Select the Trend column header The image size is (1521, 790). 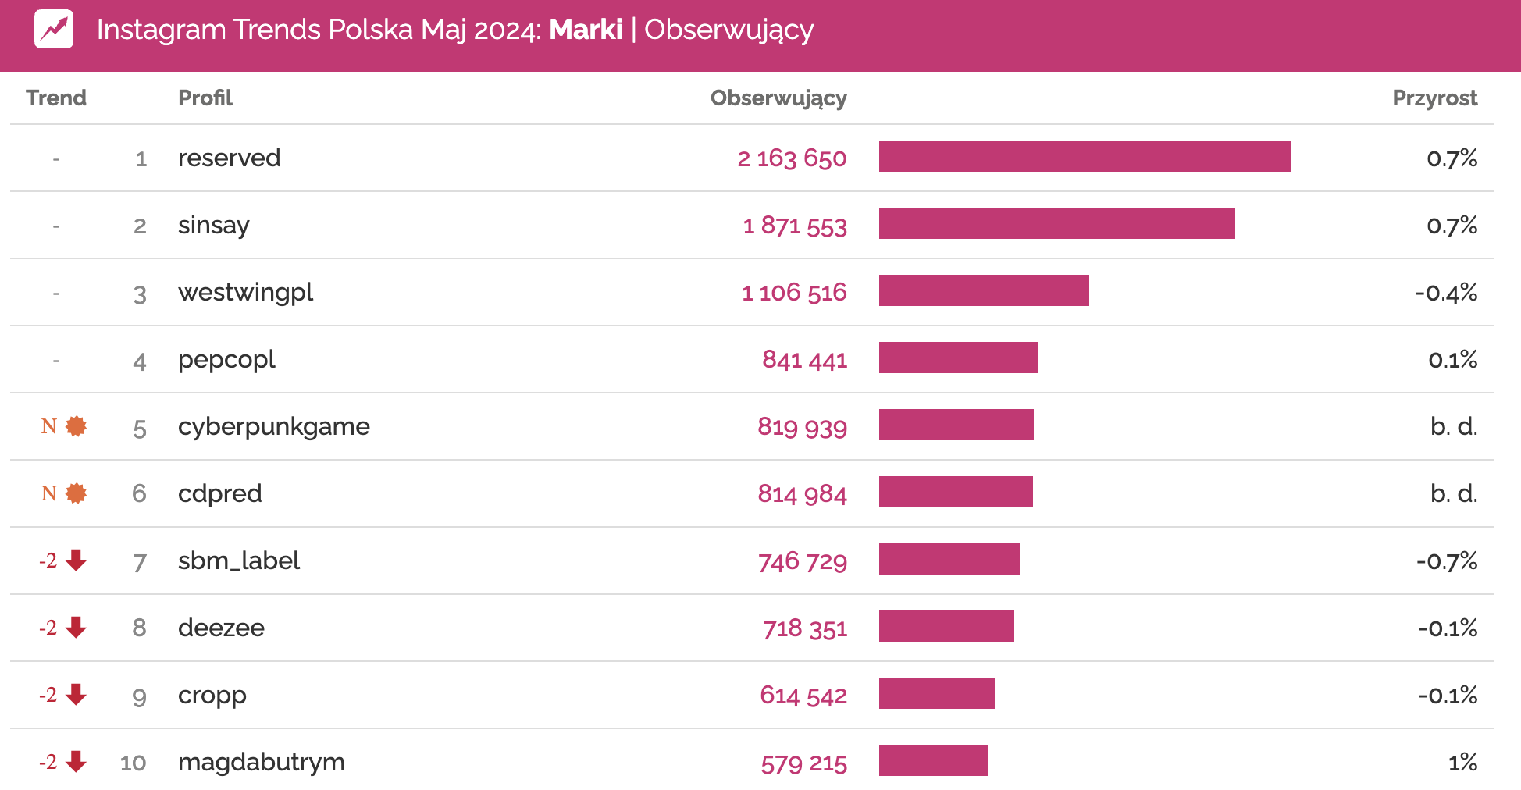(x=56, y=98)
